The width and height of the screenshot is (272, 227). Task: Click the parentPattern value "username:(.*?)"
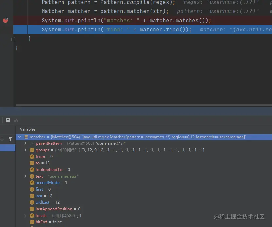click(110, 143)
